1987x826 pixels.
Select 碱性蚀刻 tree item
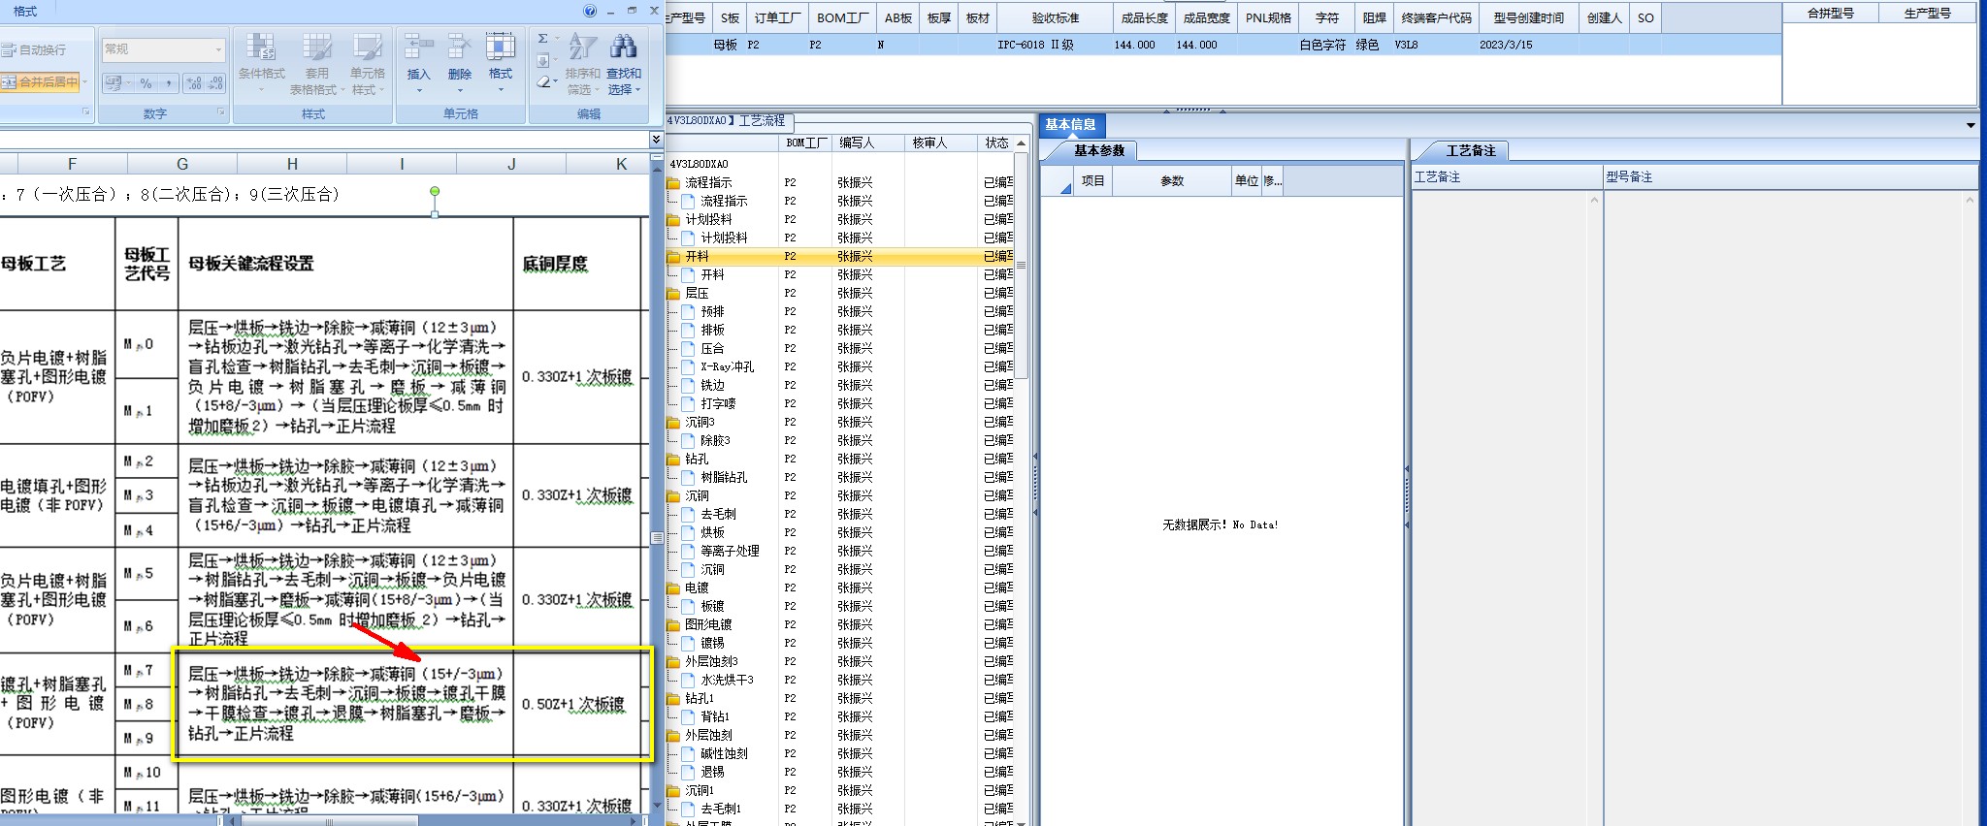(724, 753)
